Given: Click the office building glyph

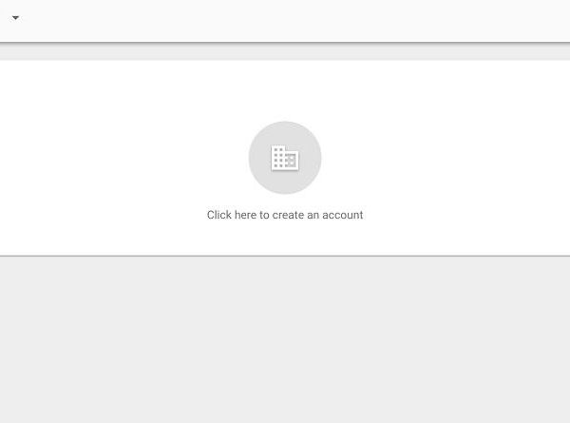Looking at the screenshot, I should 285,158.
